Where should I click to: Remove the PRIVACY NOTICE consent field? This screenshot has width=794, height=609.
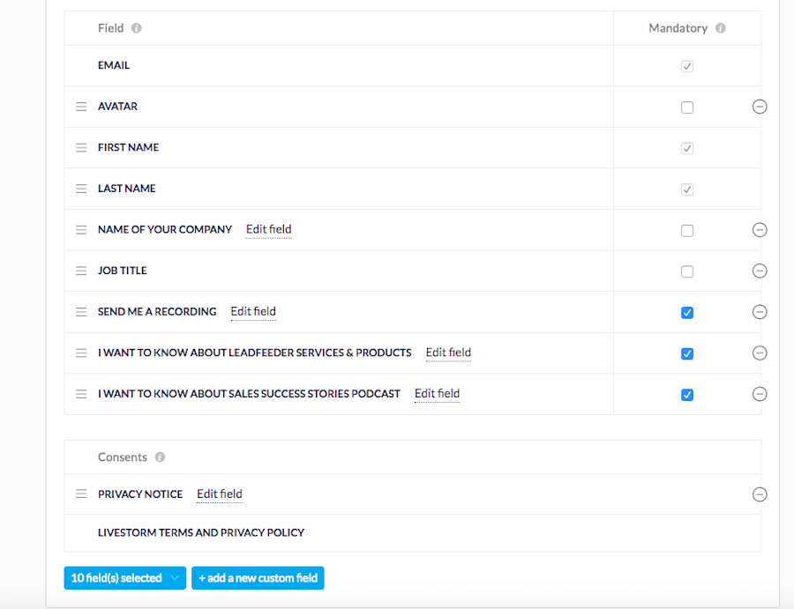(760, 494)
